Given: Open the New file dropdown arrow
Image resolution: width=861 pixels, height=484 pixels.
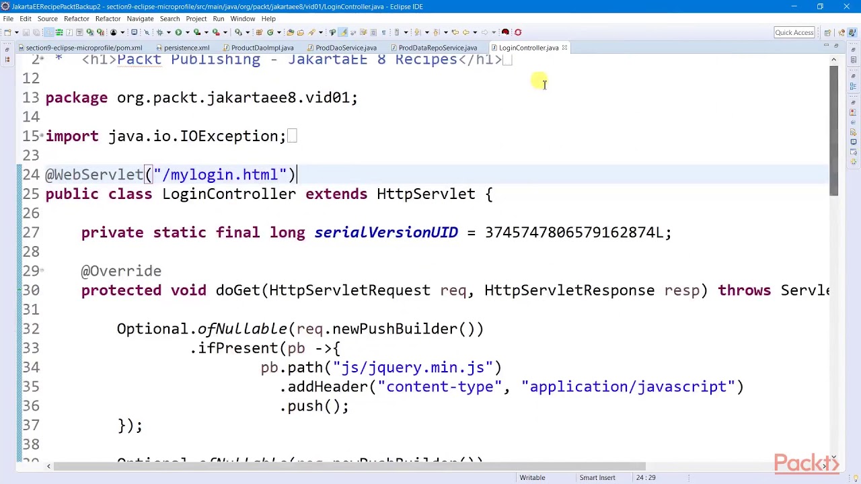Looking at the screenshot, I should click(17, 32).
